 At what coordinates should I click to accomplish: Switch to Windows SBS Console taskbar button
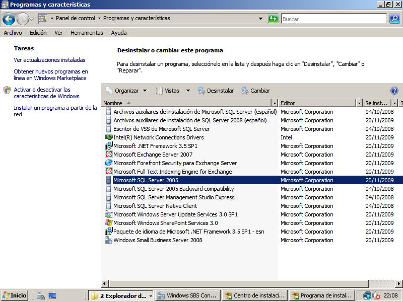click(187, 295)
